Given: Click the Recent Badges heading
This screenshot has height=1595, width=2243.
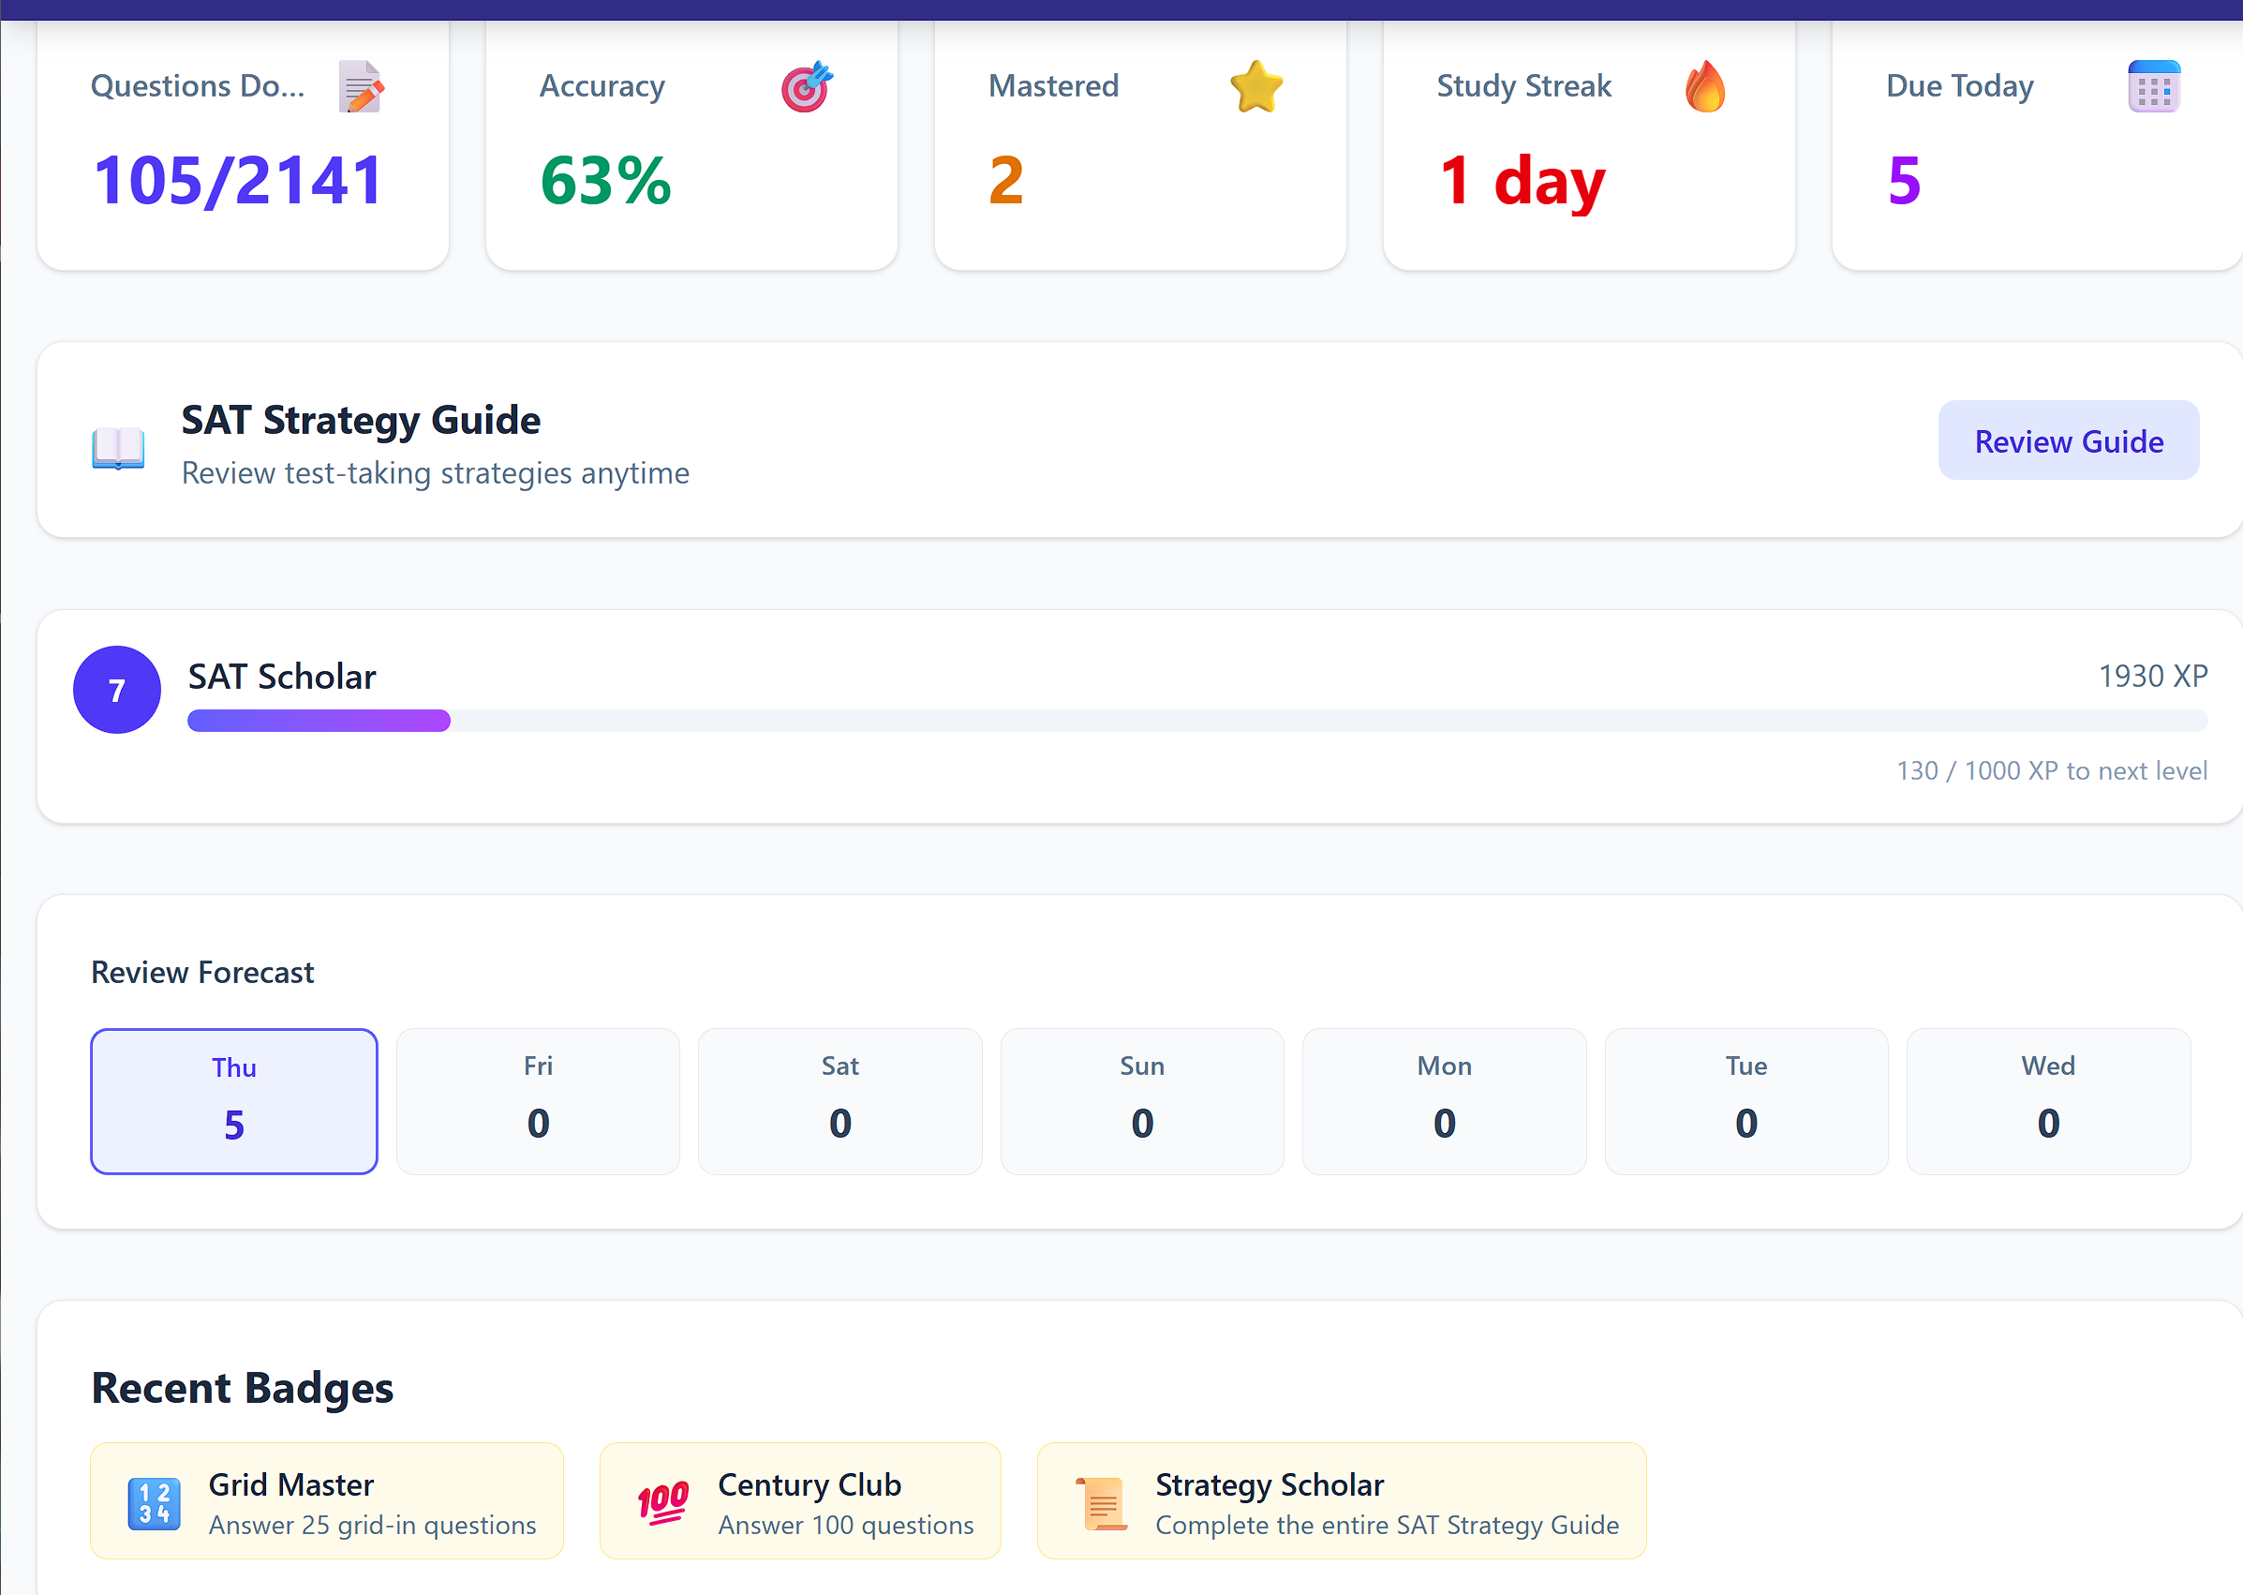Looking at the screenshot, I should coord(242,1388).
